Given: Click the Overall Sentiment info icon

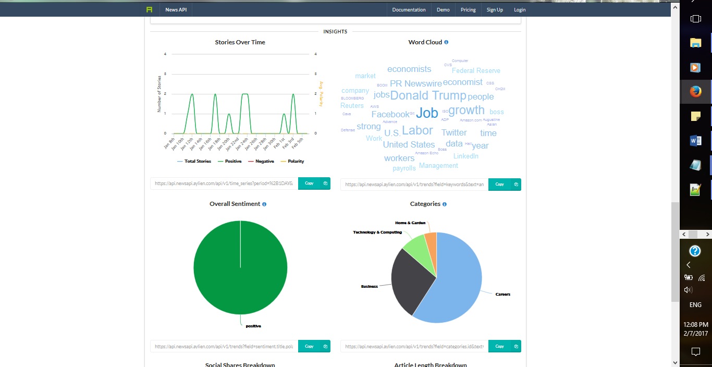Looking at the screenshot, I should coord(263,204).
